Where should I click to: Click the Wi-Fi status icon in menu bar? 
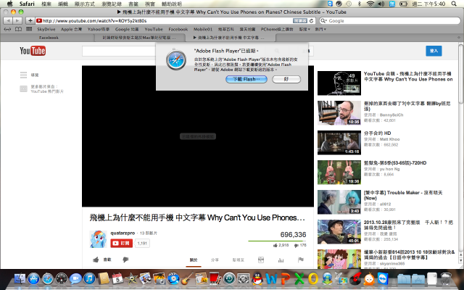point(370,4)
